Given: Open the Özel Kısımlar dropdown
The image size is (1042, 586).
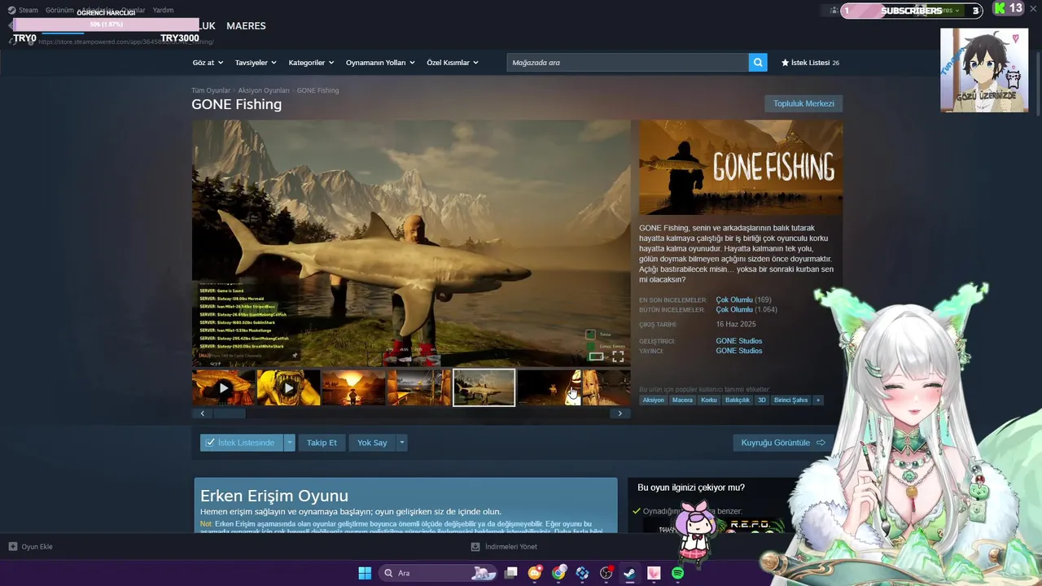Looking at the screenshot, I should point(453,63).
